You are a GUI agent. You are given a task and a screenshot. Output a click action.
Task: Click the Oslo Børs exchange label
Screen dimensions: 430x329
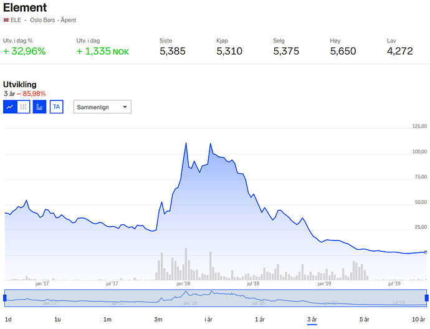[42, 20]
